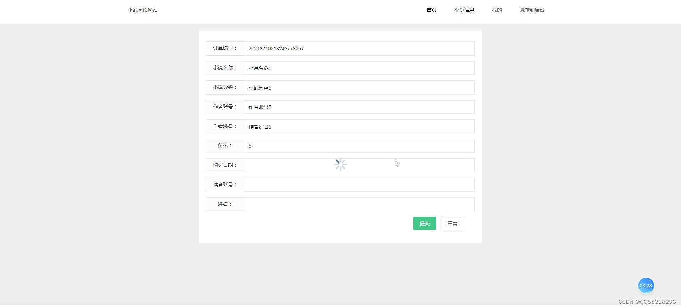
Task: Click the 姓名 label
Action: point(225,204)
